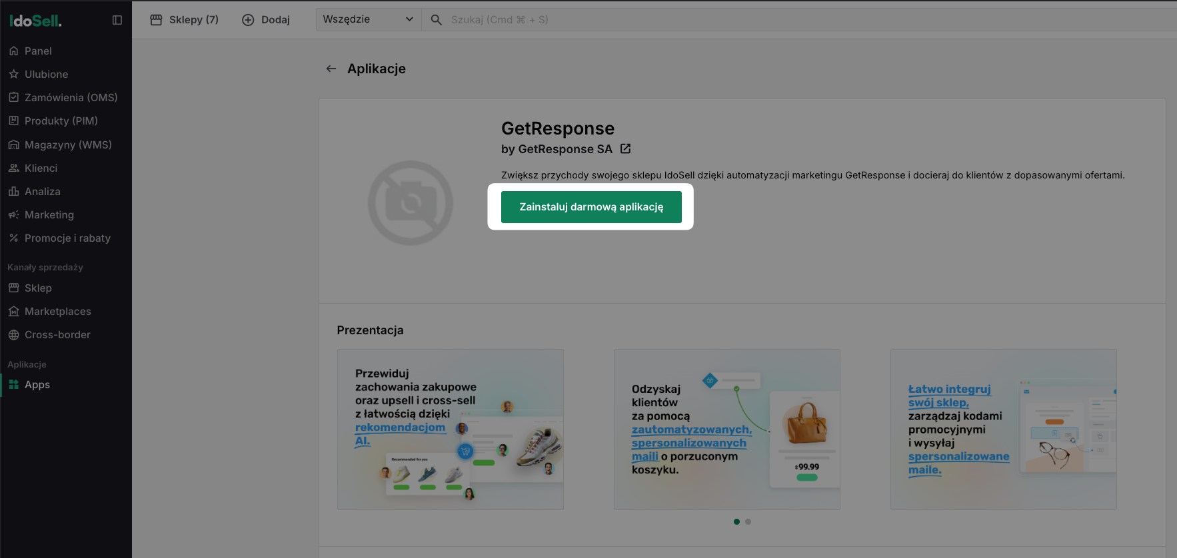Click the Sklepy store icon in top bar
The height and width of the screenshot is (558, 1177).
click(156, 20)
